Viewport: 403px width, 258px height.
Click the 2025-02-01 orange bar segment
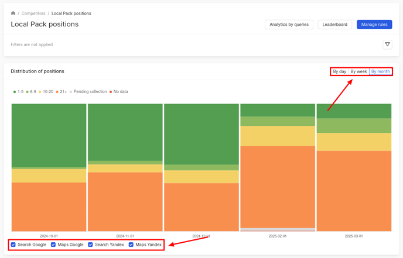tap(278, 186)
